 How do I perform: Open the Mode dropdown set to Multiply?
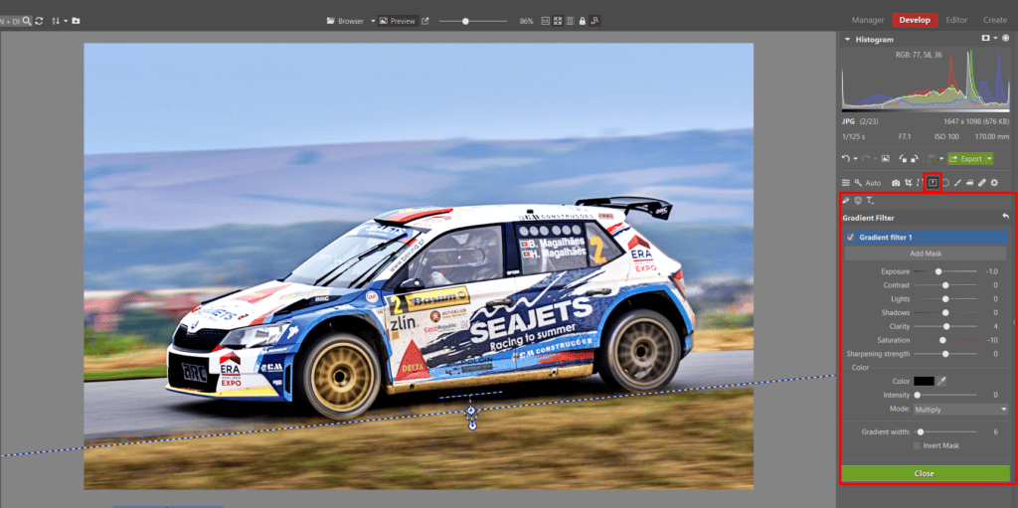point(960,410)
